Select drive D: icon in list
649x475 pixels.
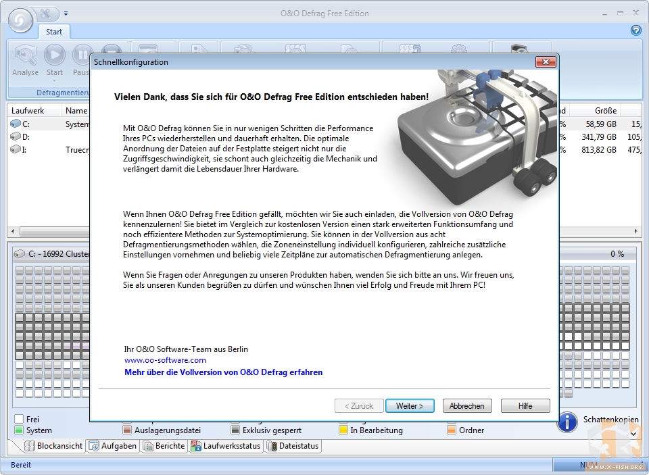point(16,136)
